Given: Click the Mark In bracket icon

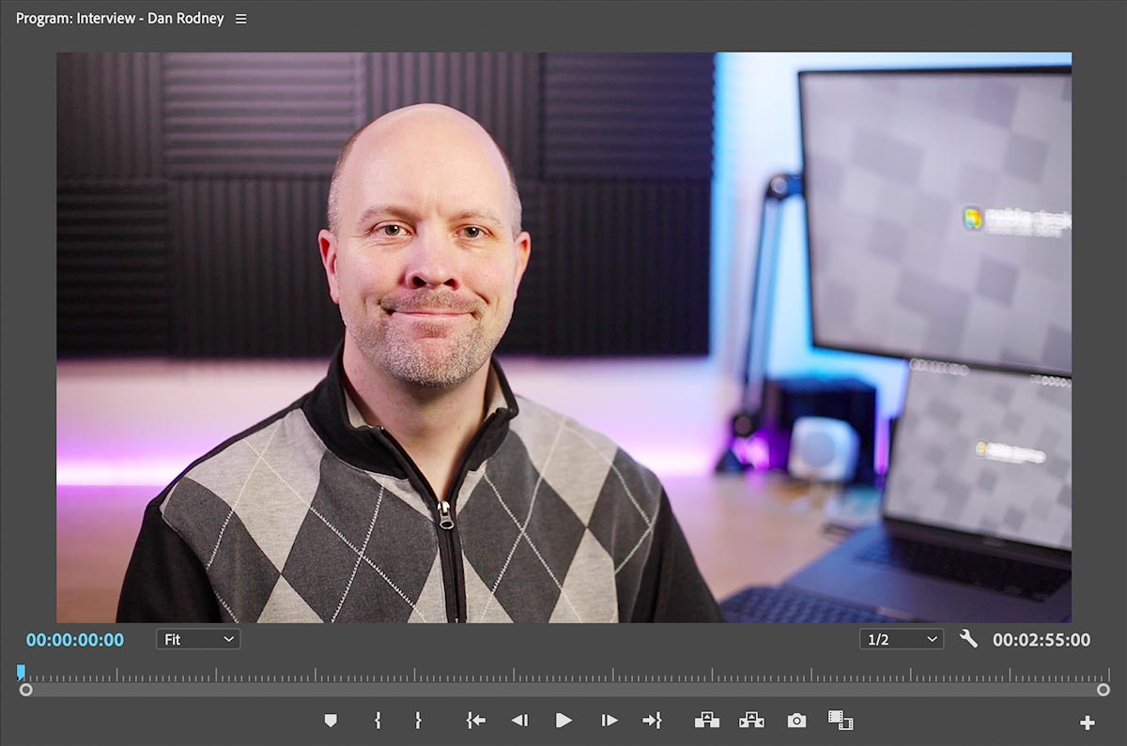Looking at the screenshot, I should coord(378,720).
